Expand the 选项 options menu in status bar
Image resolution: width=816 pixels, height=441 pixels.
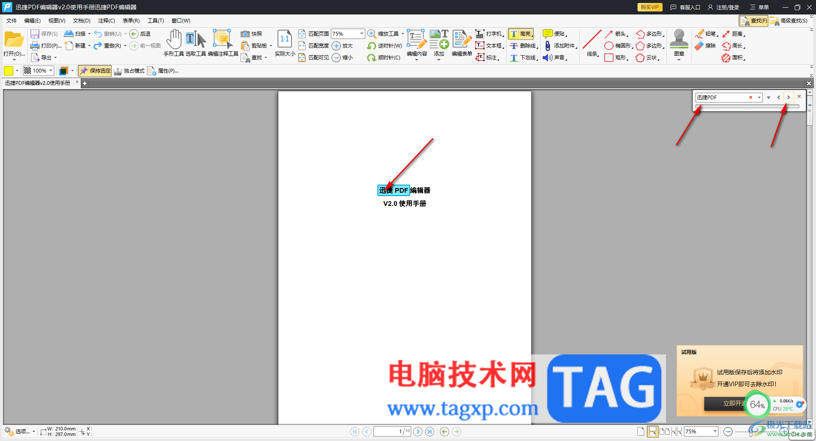pos(20,432)
